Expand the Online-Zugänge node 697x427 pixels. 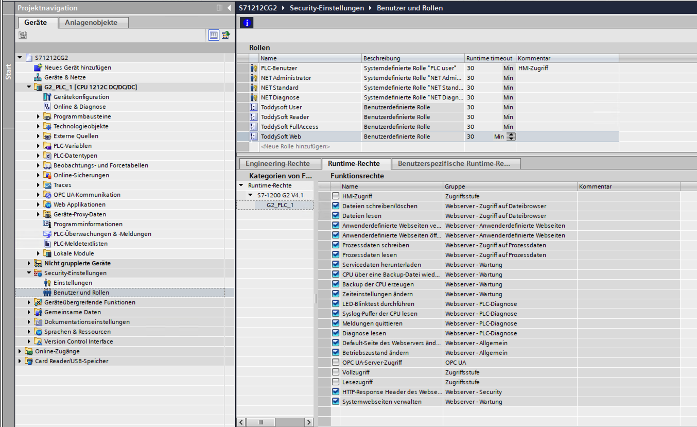[20, 351]
